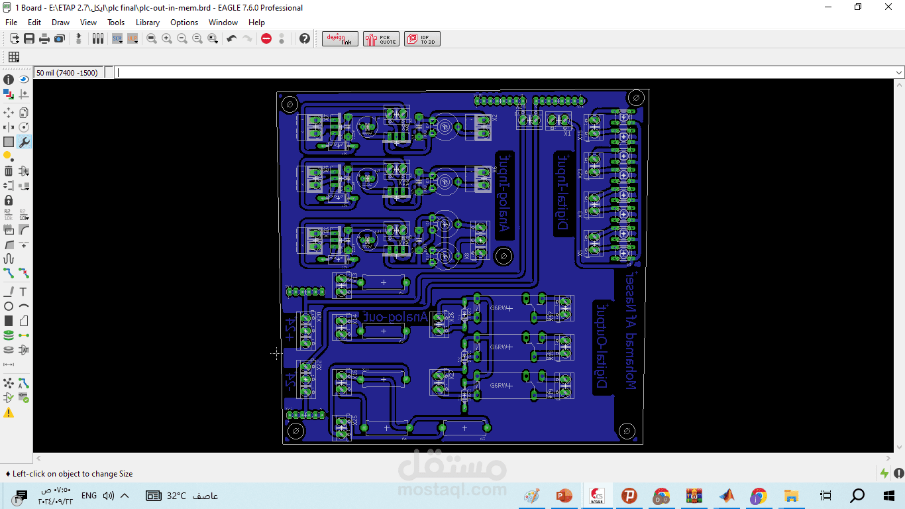
Task: Select the Via tool
Action: [x=9, y=335]
